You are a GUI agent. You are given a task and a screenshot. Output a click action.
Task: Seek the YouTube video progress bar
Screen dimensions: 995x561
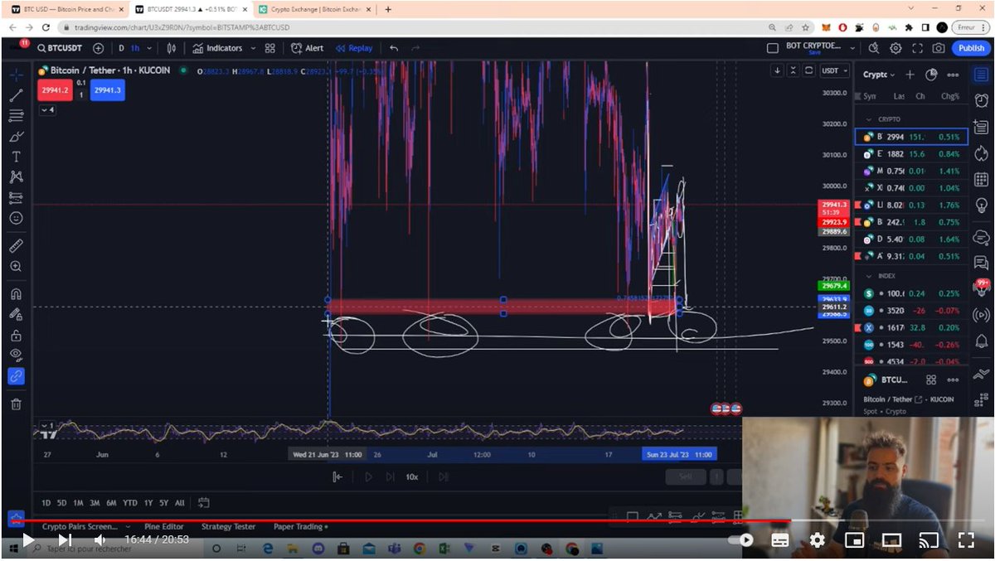[498, 521]
